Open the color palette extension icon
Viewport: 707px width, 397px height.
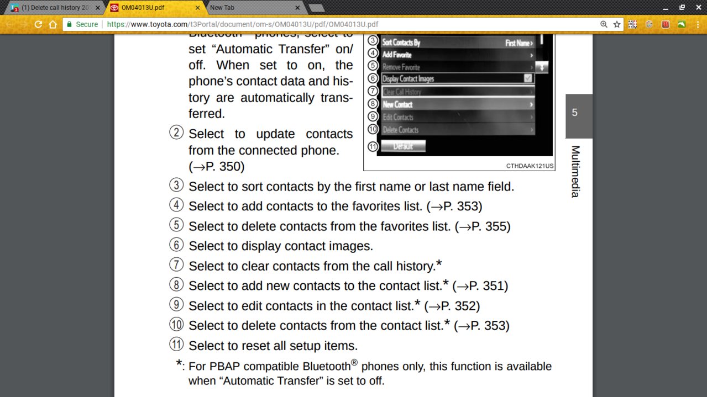tap(650, 24)
